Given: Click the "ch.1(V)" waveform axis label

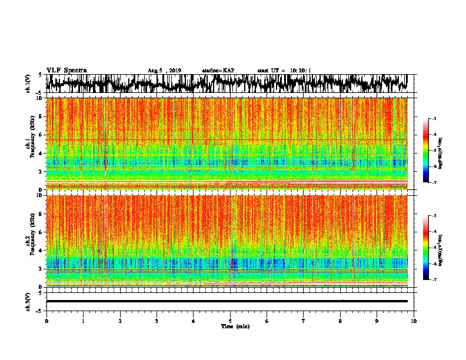Looking at the screenshot, I should tap(28, 84).
